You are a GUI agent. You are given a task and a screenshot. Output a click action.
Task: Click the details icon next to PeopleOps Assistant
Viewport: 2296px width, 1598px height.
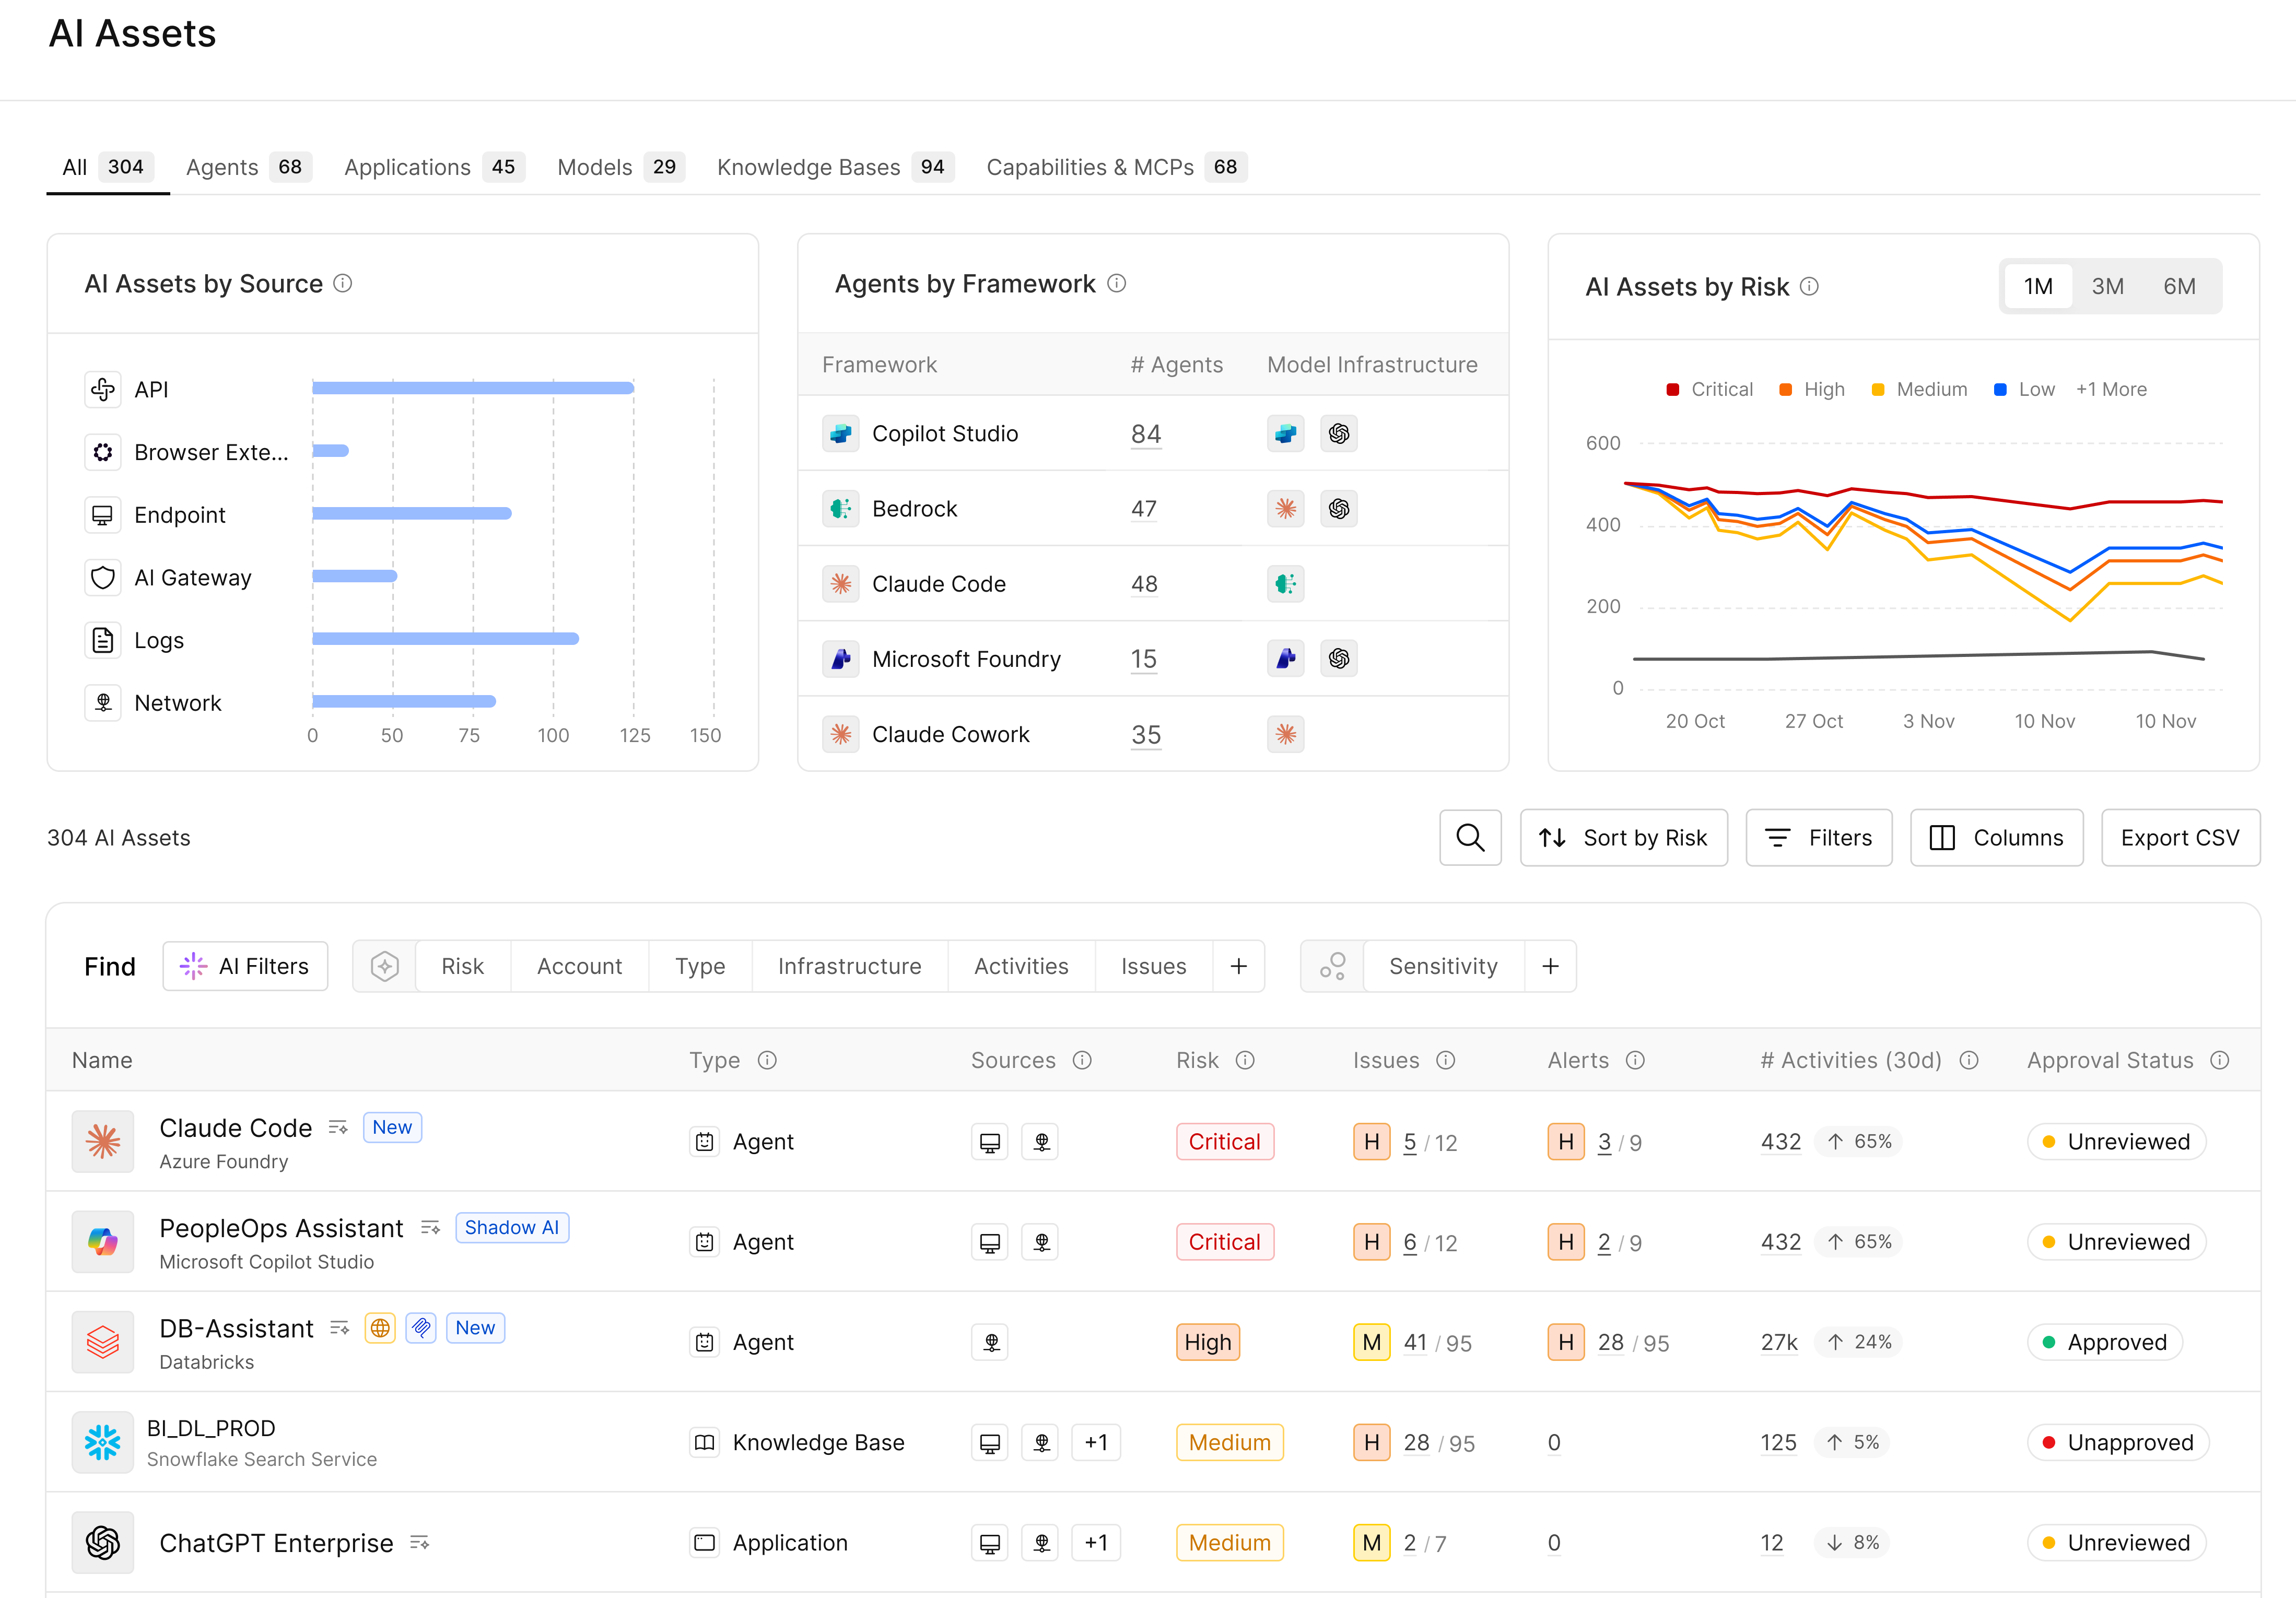(431, 1228)
